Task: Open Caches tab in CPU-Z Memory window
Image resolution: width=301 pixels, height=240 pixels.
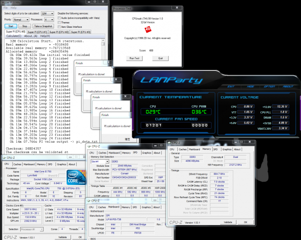Action: coord(182,149)
